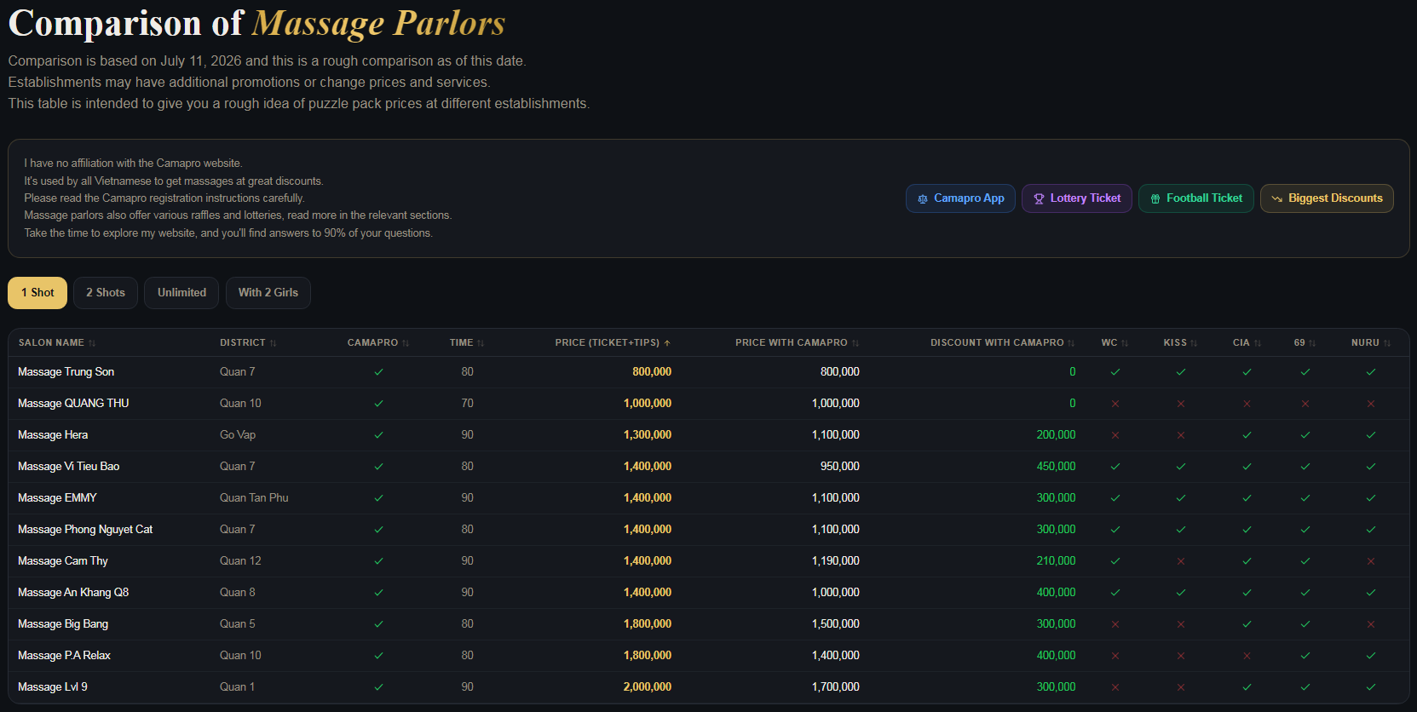Click the 450,000 discount value
Viewport: 1417px width, 712px height.
click(1056, 467)
